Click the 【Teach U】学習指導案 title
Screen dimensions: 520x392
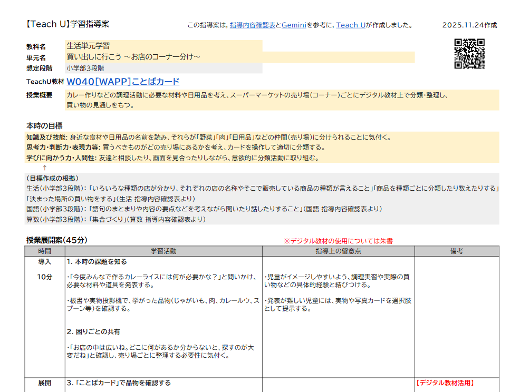pyautogui.click(x=68, y=24)
